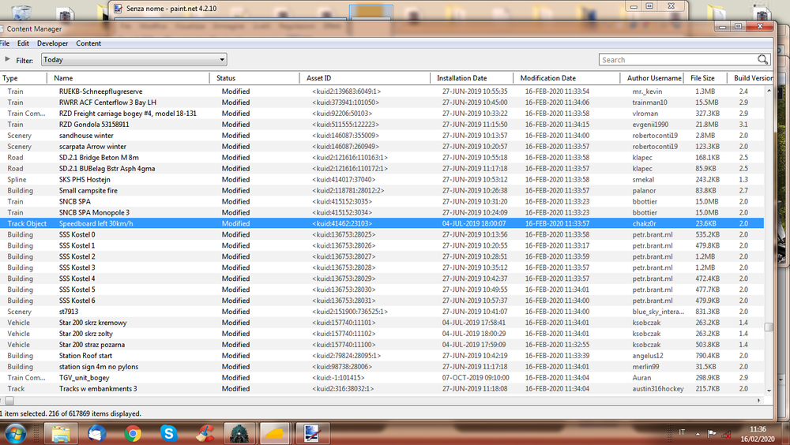This screenshot has height=445, width=790.
Task: Select SD.2.1 BUBelag Bstr Asph 4gma
Action: coord(382,169)
